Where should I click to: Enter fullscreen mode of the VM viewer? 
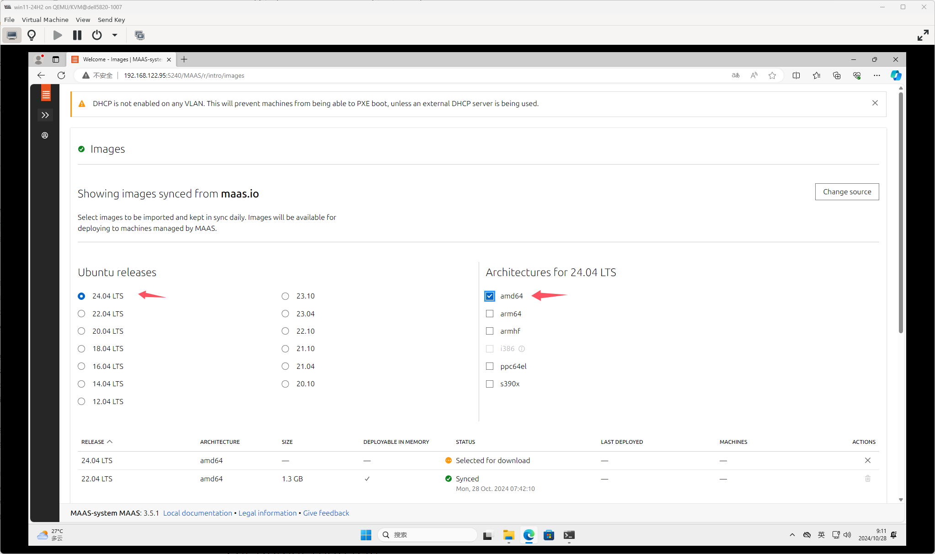click(x=923, y=35)
